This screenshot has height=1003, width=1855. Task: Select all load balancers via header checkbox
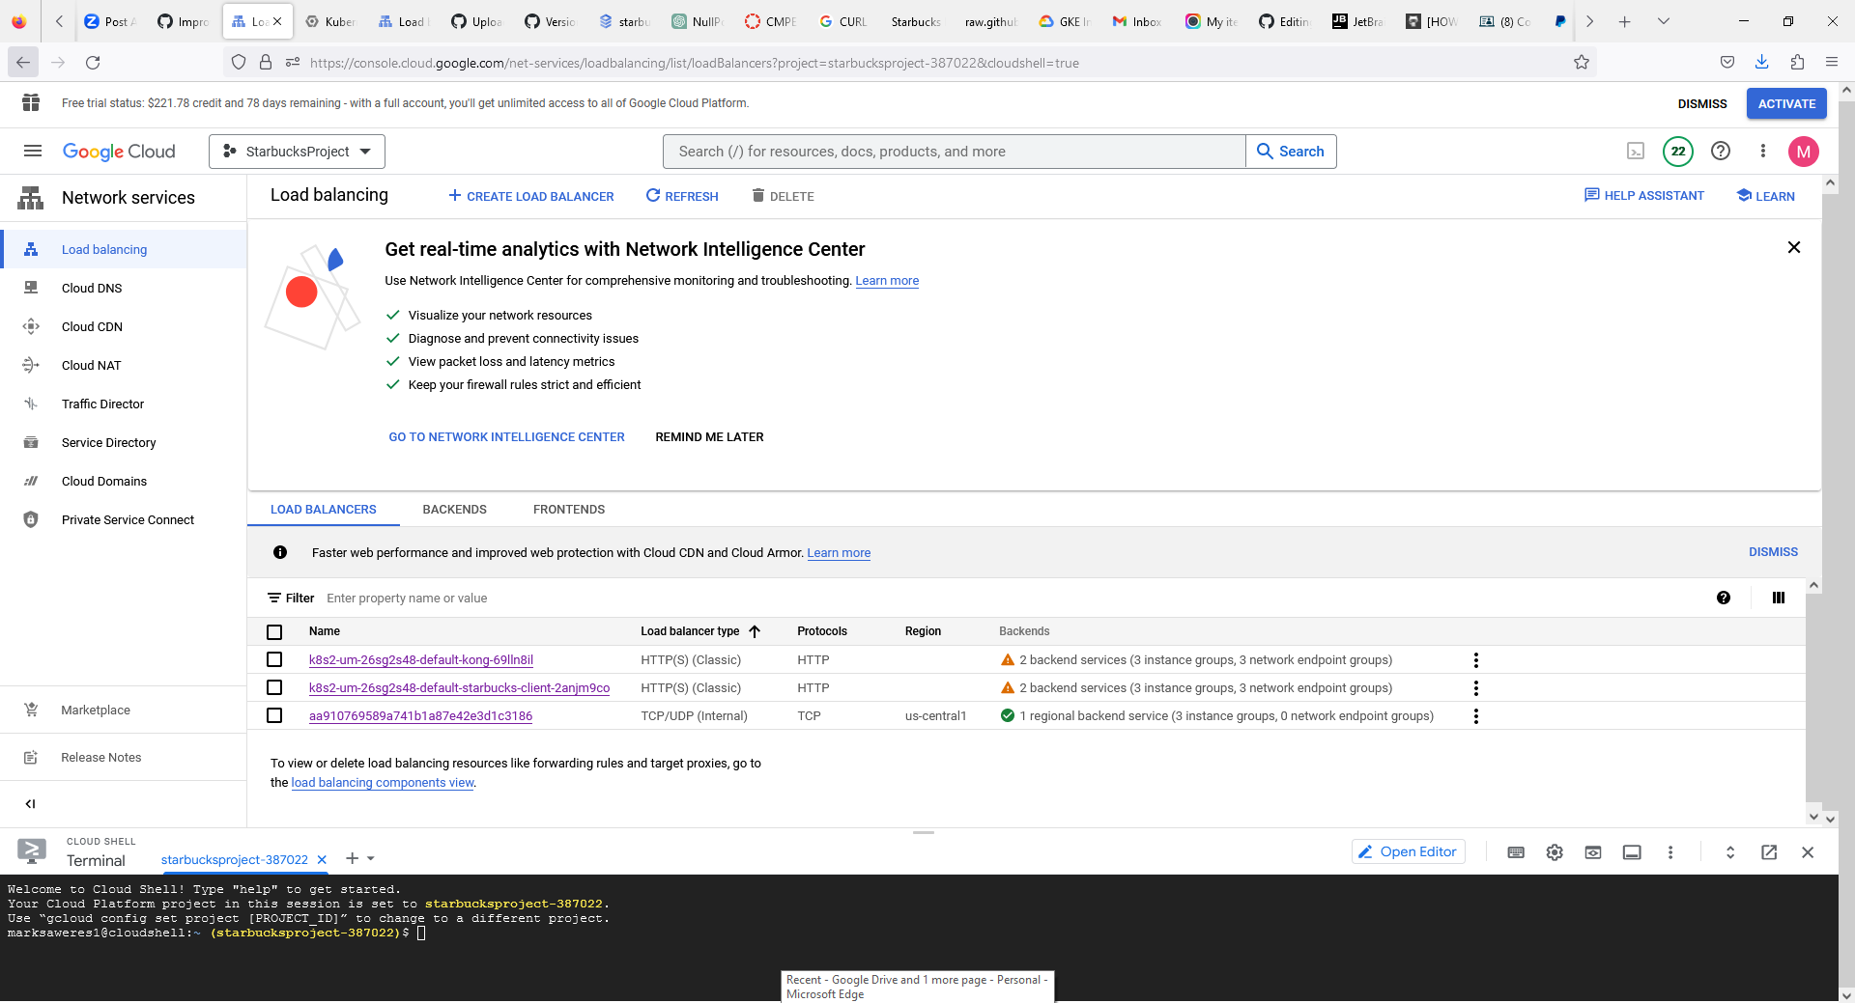click(274, 631)
